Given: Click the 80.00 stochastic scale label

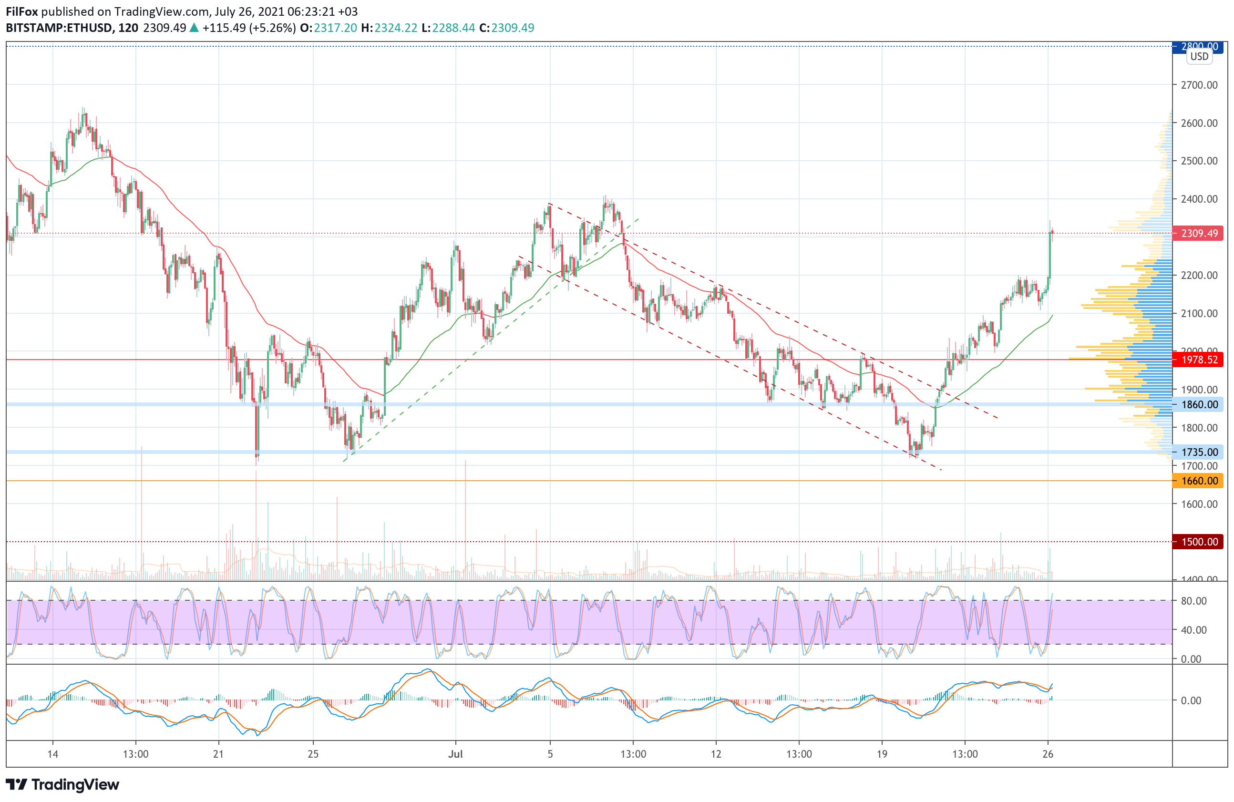Looking at the screenshot, I should click(x=1193, y=601).
